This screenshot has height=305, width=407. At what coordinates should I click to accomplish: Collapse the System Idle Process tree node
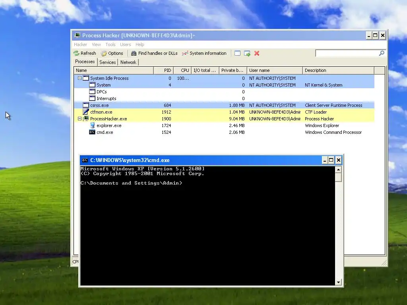[79, 78]
